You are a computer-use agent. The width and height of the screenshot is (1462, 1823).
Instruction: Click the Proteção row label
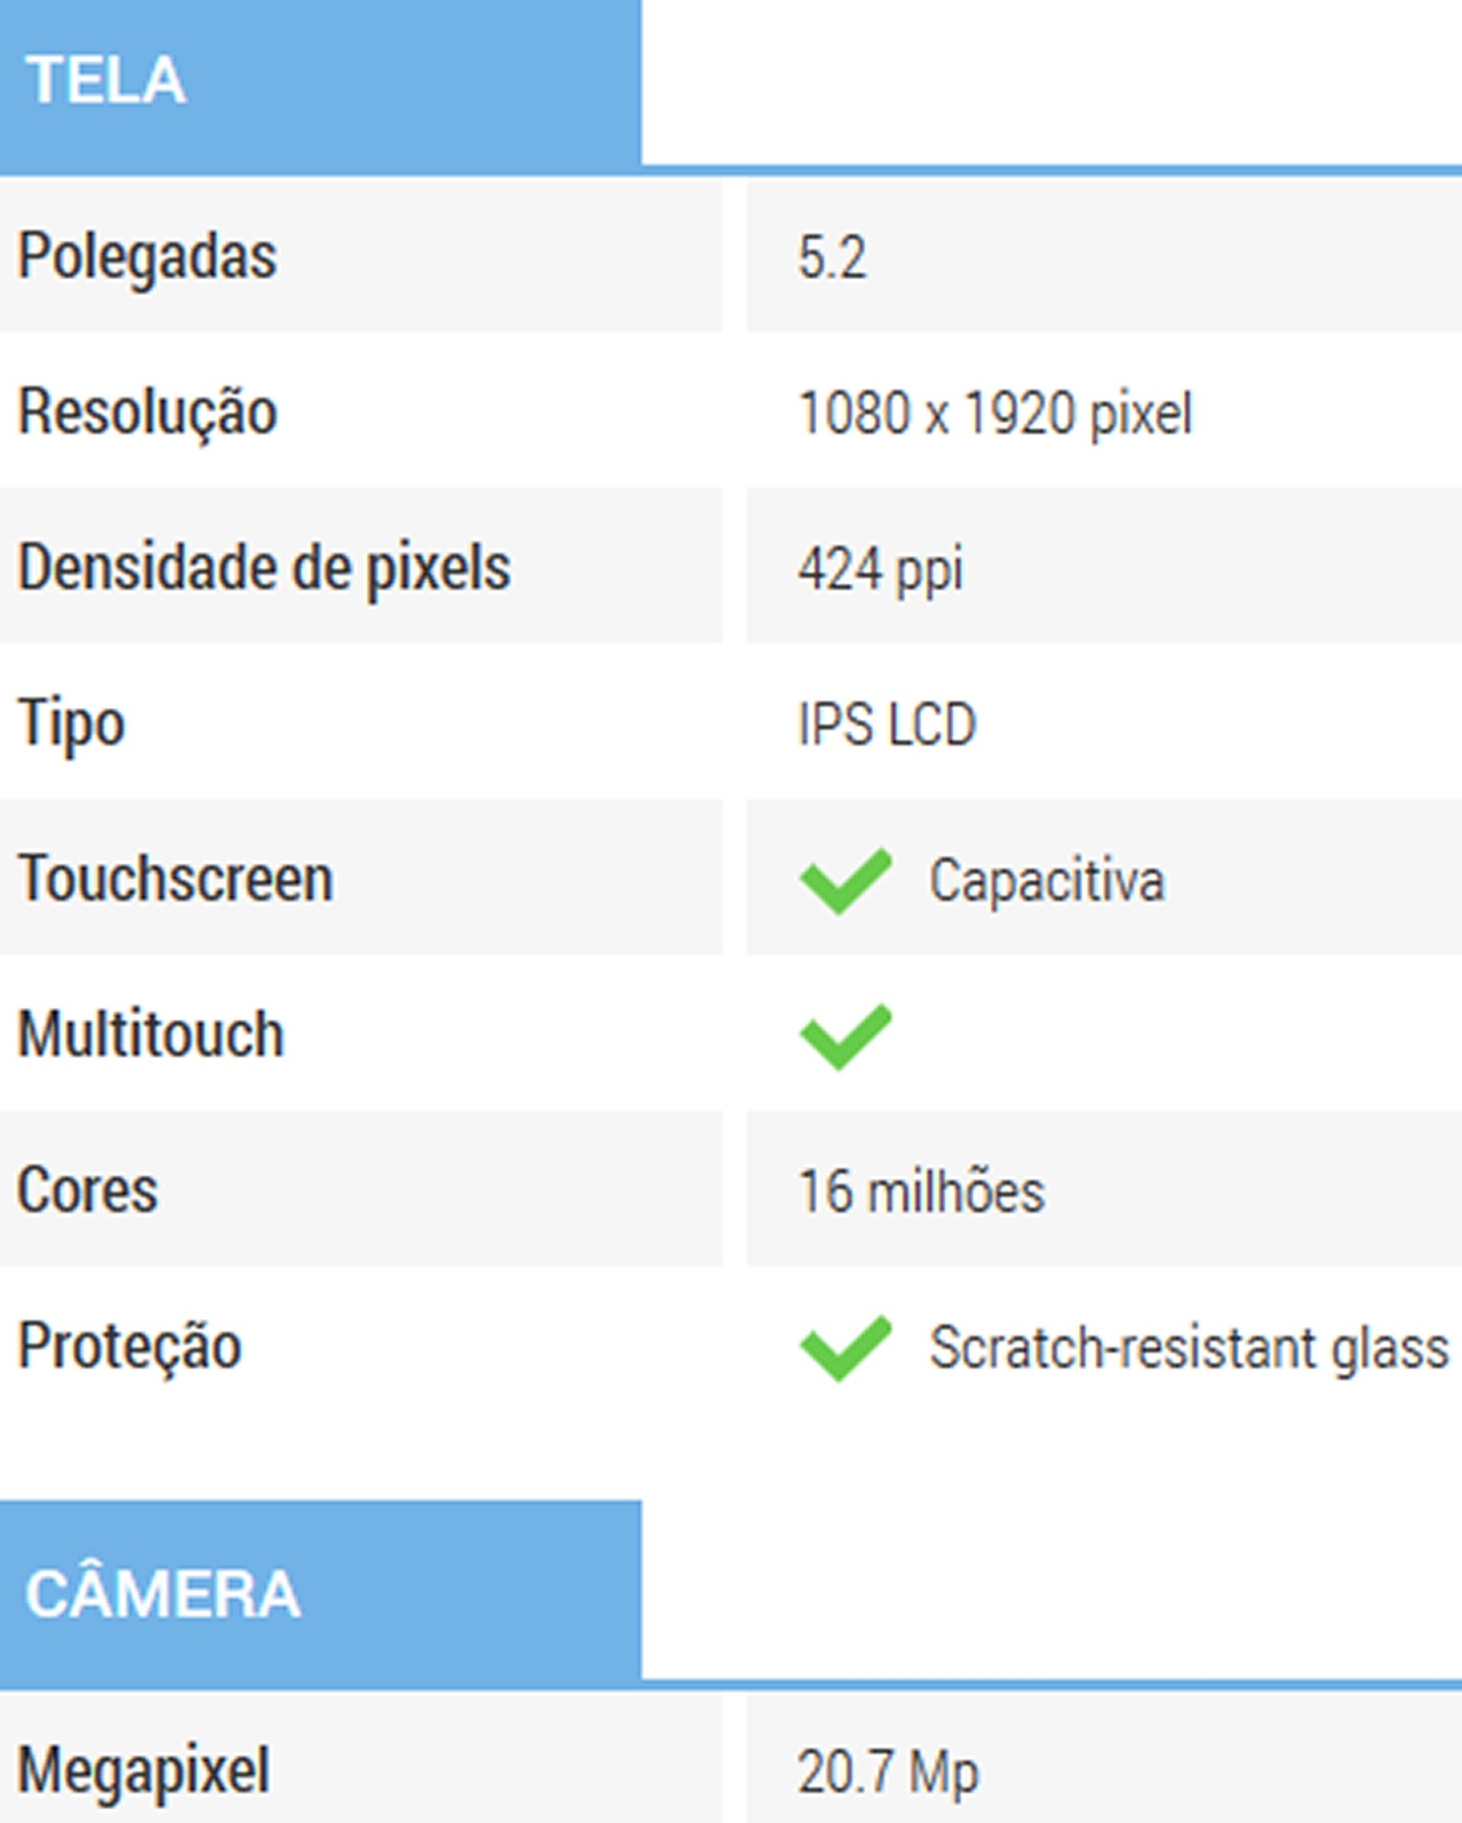(x=129, y=1347)
